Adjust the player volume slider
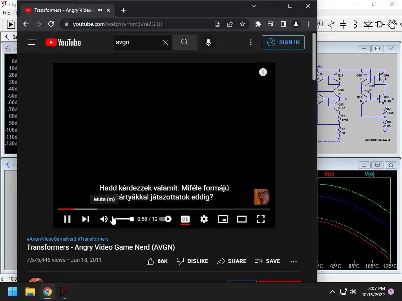The width and height of the screenshot is (402, 301). pyautogui.click(x=123, y=219)
